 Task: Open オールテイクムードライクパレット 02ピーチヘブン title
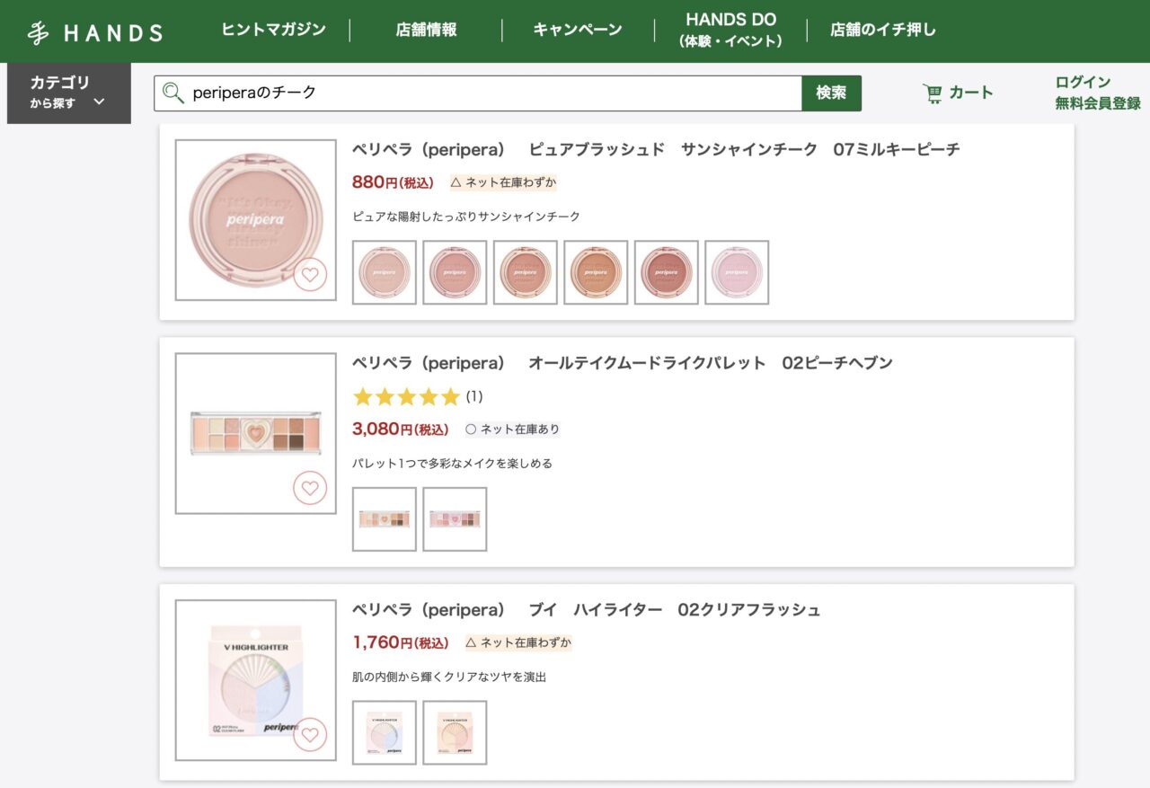point(622,363)
